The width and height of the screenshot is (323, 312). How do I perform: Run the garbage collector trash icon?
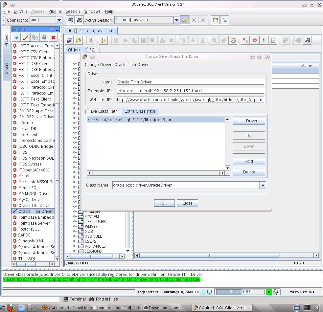pyautogui.click(x=275, y=292)
